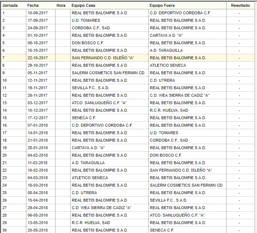
Task: Select DON BOSCO C.F. in jornada 20
Action: [x=166, y=155]
